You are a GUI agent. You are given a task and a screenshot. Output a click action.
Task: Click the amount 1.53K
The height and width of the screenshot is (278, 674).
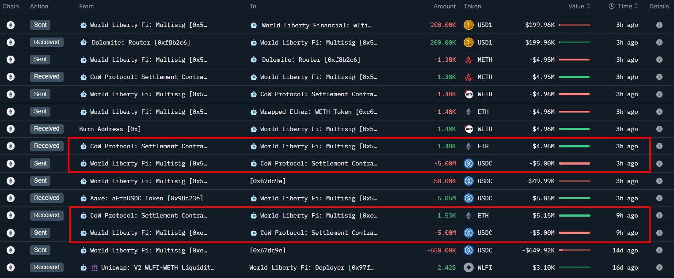tap(446, 215)
